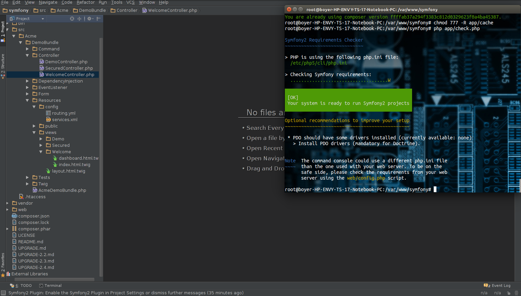
Task: Select the Tests folder
Action: [x=41, y=178]
